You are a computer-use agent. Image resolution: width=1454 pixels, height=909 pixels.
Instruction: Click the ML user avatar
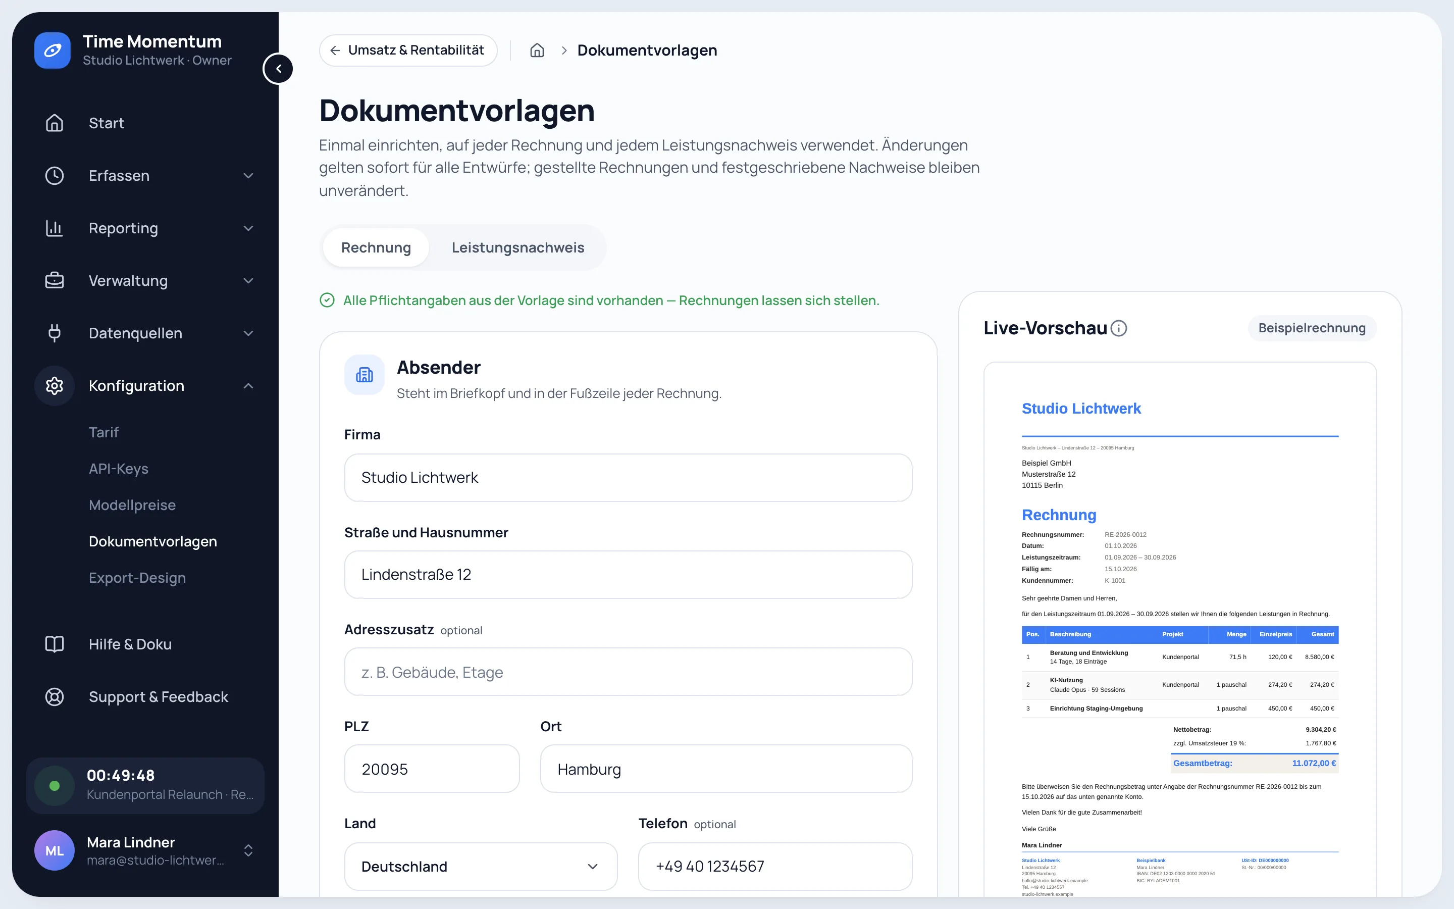[x=55, y=851]
